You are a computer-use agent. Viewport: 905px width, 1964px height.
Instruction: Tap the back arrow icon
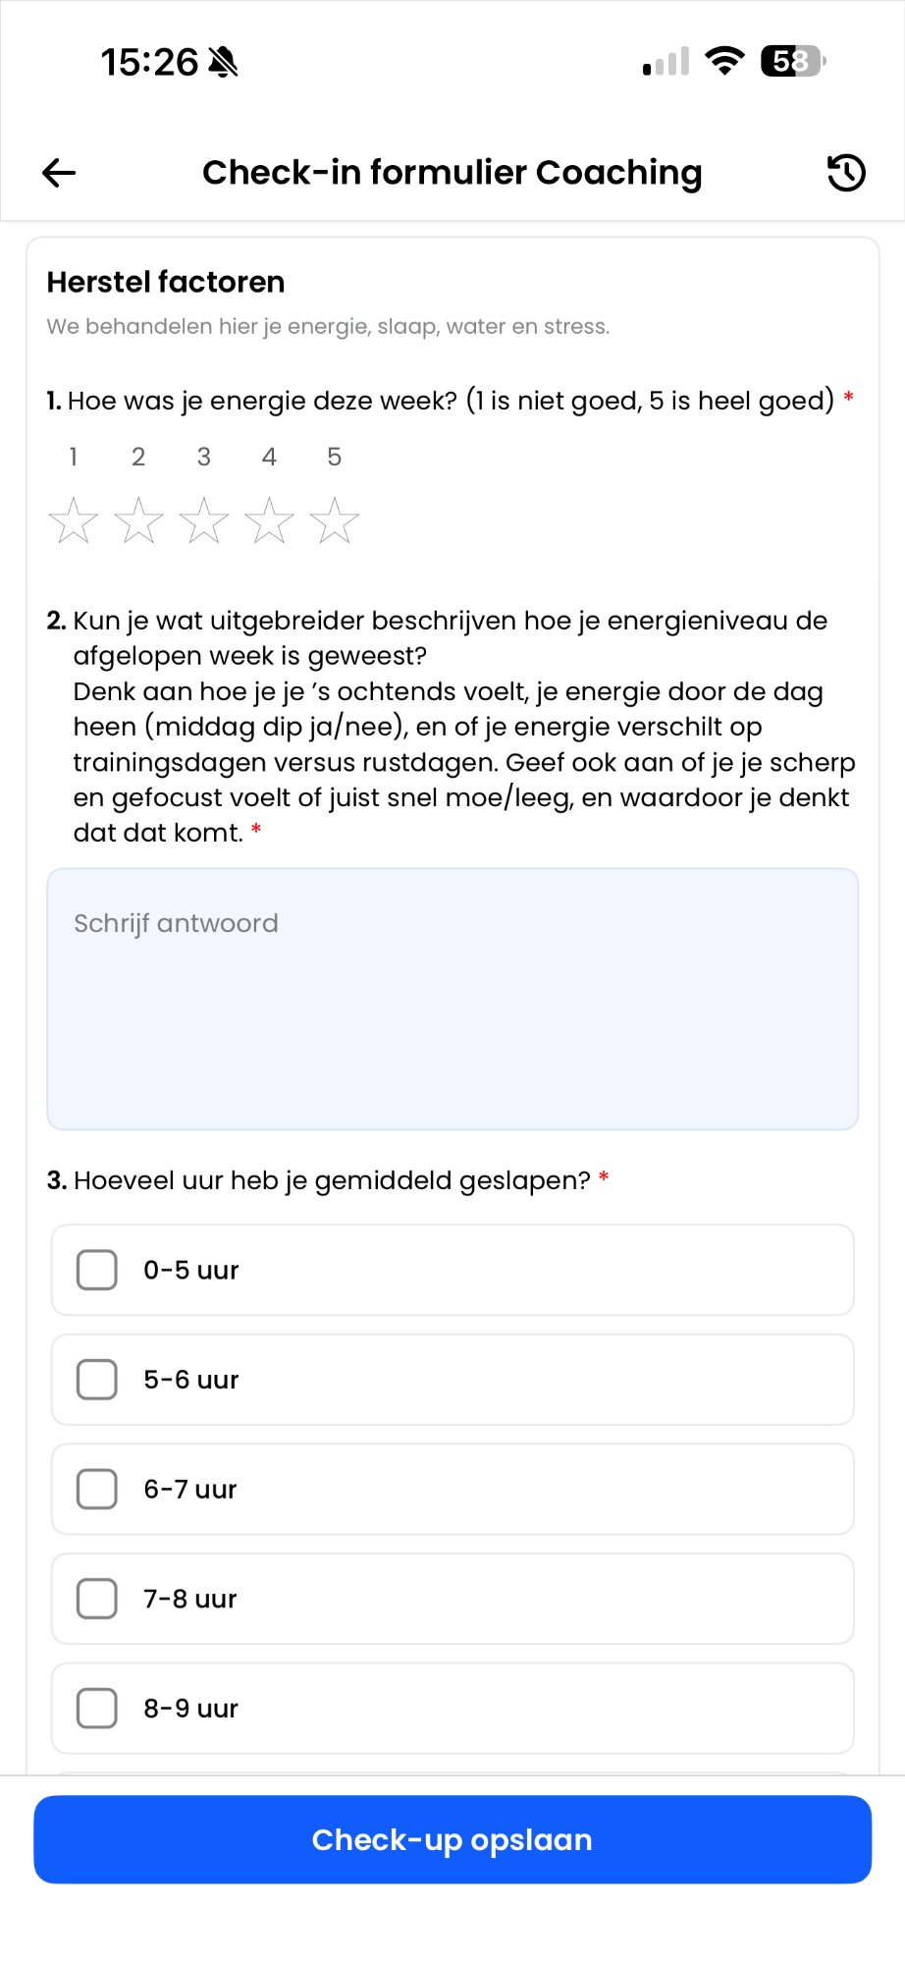tap(59, 173)
